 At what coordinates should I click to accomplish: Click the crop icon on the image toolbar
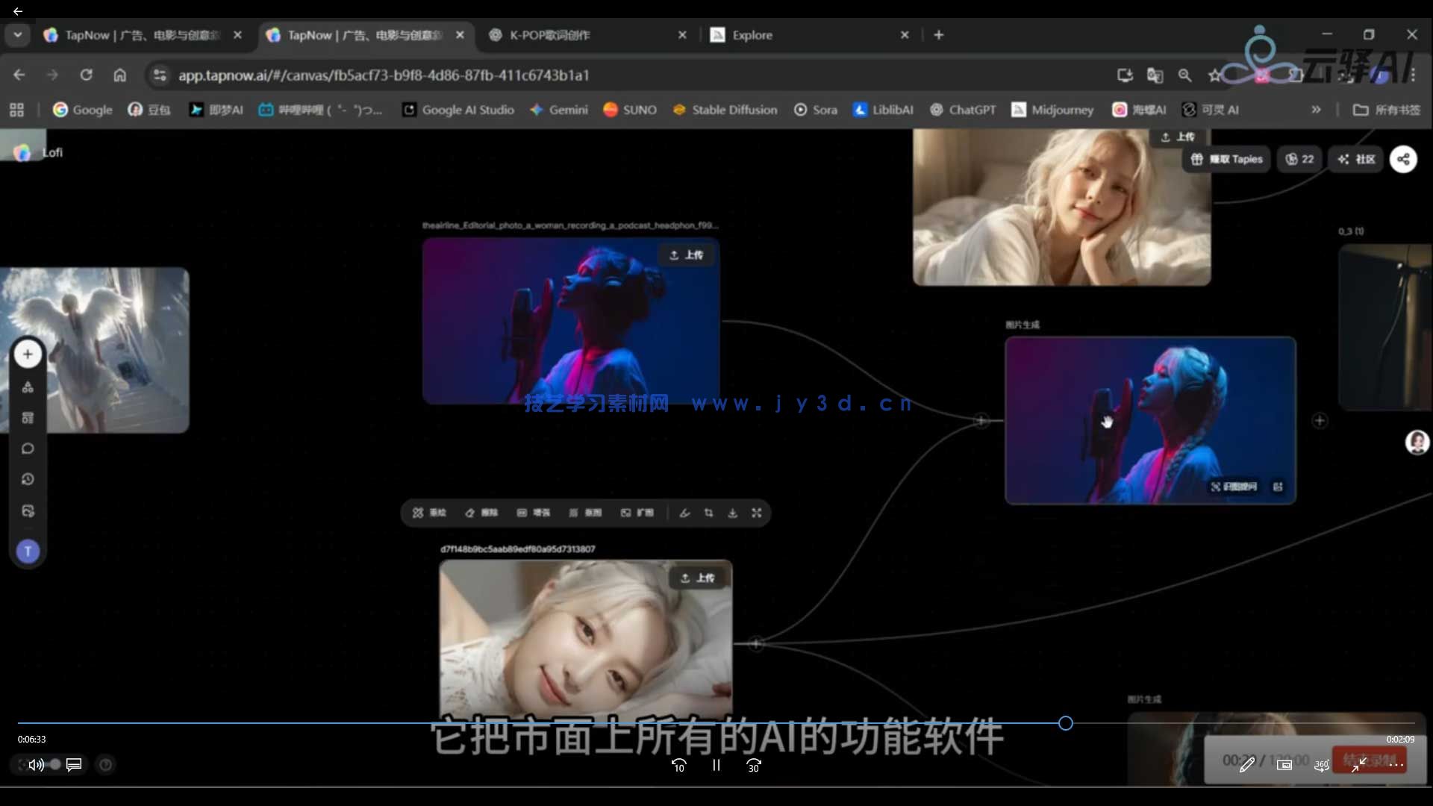coord(708,513)
